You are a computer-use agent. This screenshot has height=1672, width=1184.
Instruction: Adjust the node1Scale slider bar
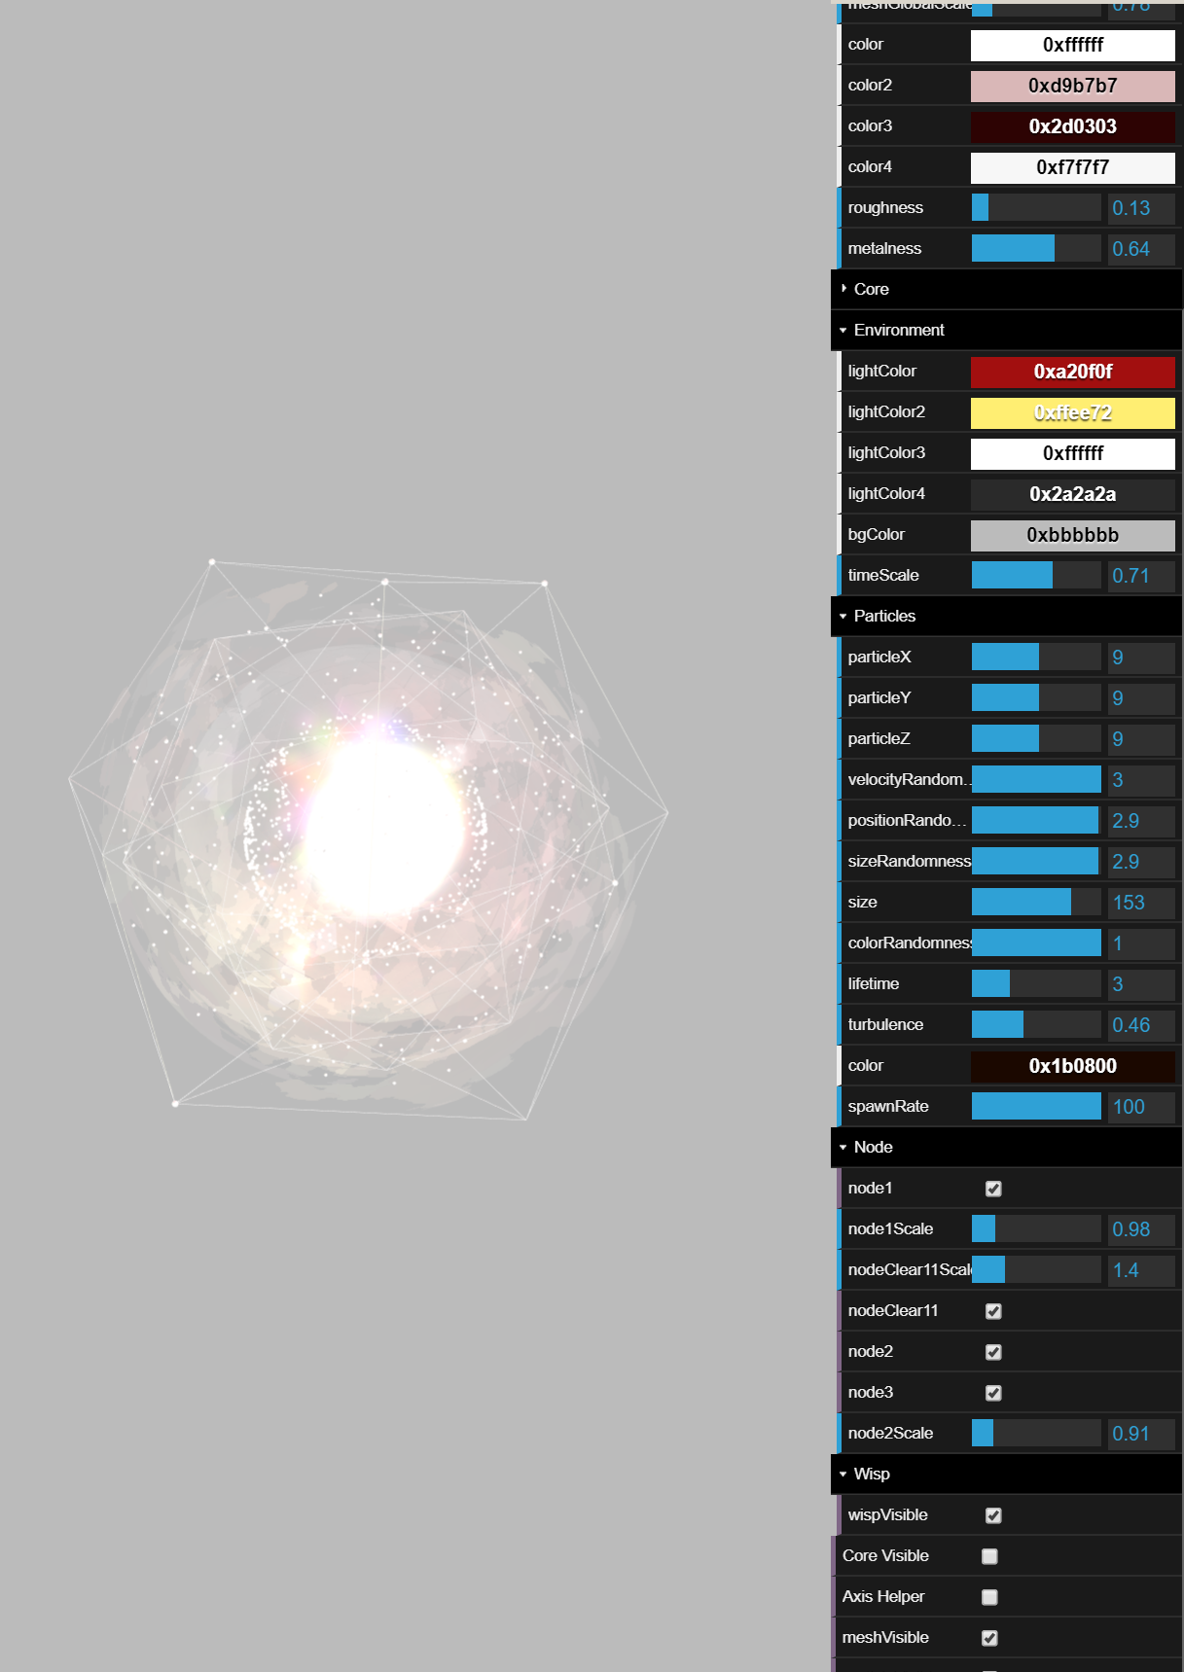tap(1036, 1229)
